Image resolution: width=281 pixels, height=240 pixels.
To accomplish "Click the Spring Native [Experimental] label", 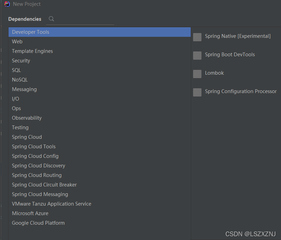I will coord(238,36).
